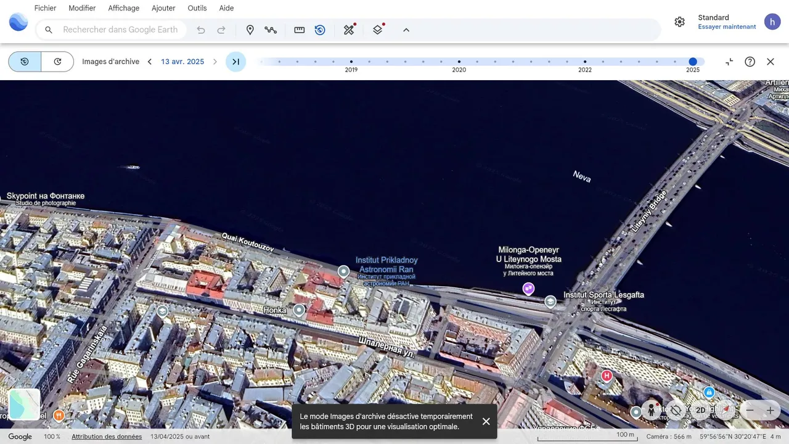The image size is (789, 444).
Task: Click the Quai Koutouzov street label
Action: [x=248, y=242]
